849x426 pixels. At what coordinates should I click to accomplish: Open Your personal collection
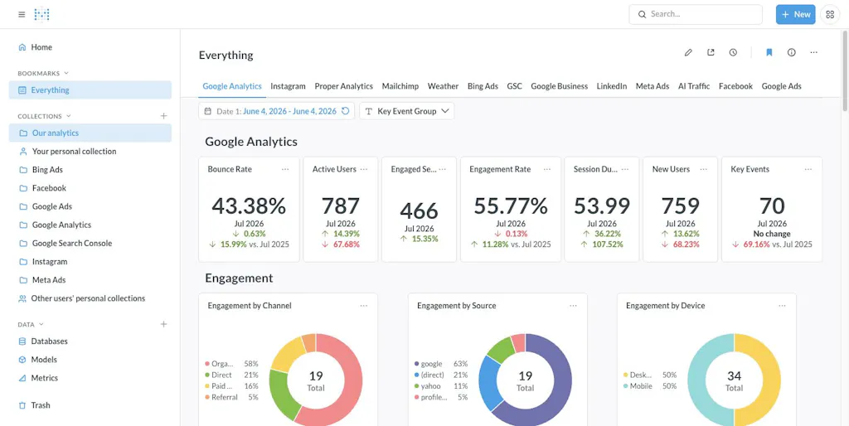(x=90, y=151)
